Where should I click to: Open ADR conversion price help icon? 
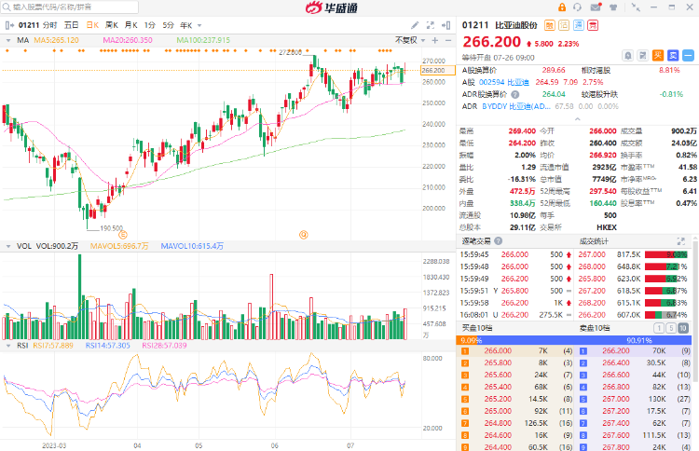click(514, 94)
